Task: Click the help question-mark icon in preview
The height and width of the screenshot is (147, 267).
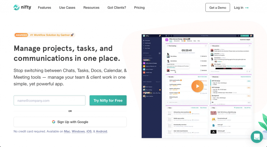Action: (239, 36)
